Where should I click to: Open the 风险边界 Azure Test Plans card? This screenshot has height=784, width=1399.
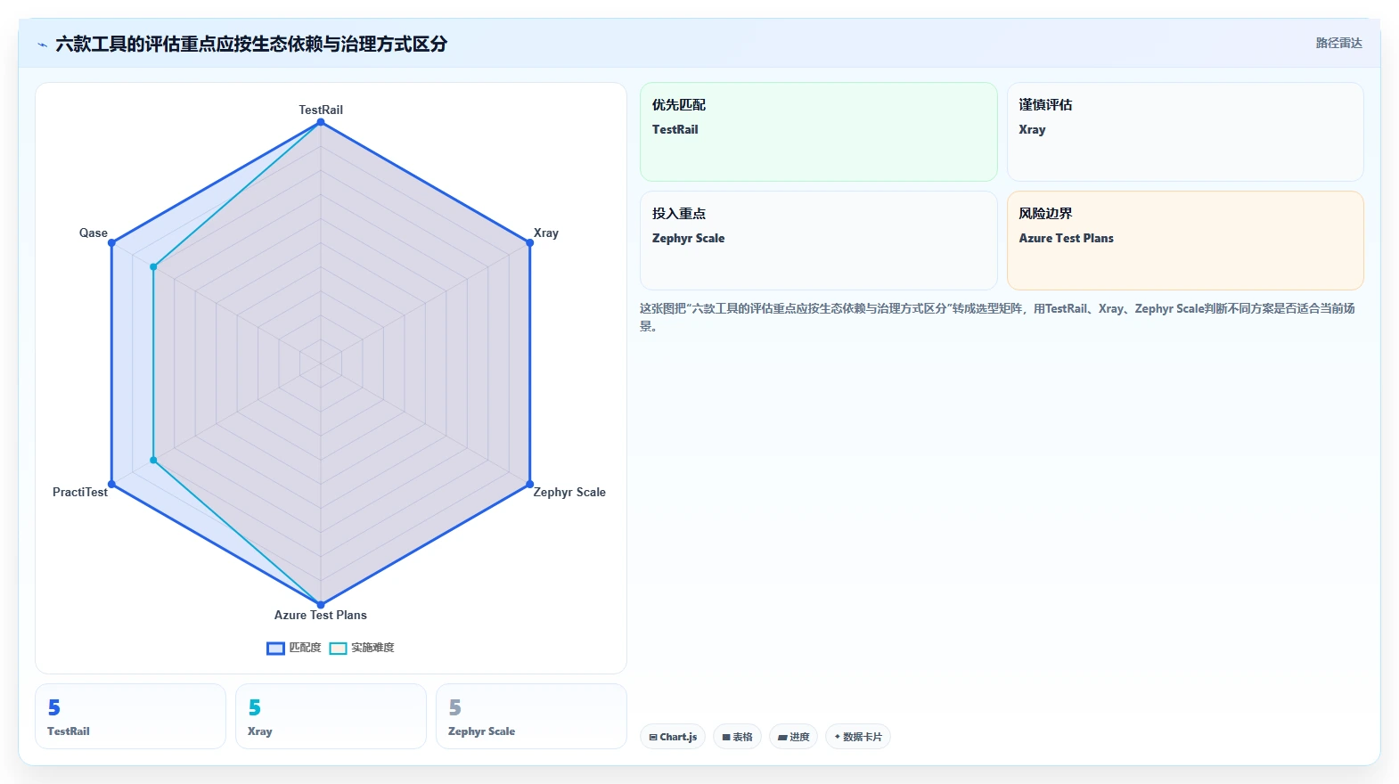click(1185, 241)
